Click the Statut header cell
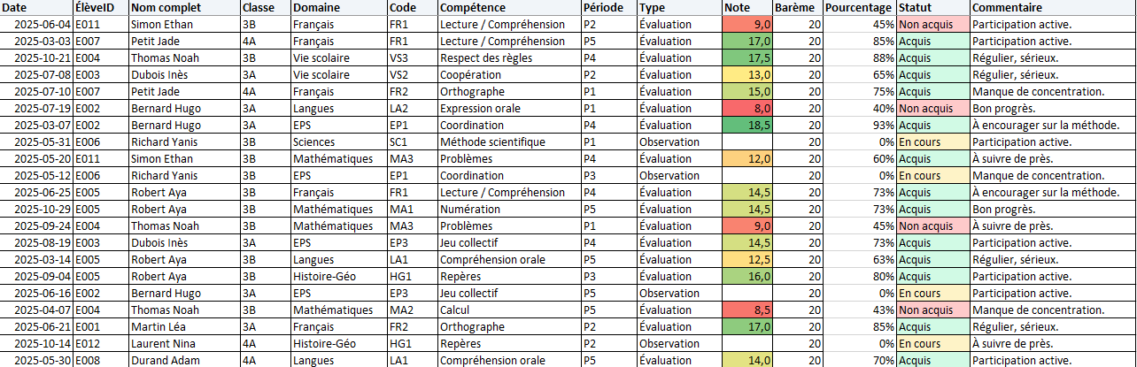Image resolution: width=1137 pixels, height=367 pixels. (x=932, y=7)
